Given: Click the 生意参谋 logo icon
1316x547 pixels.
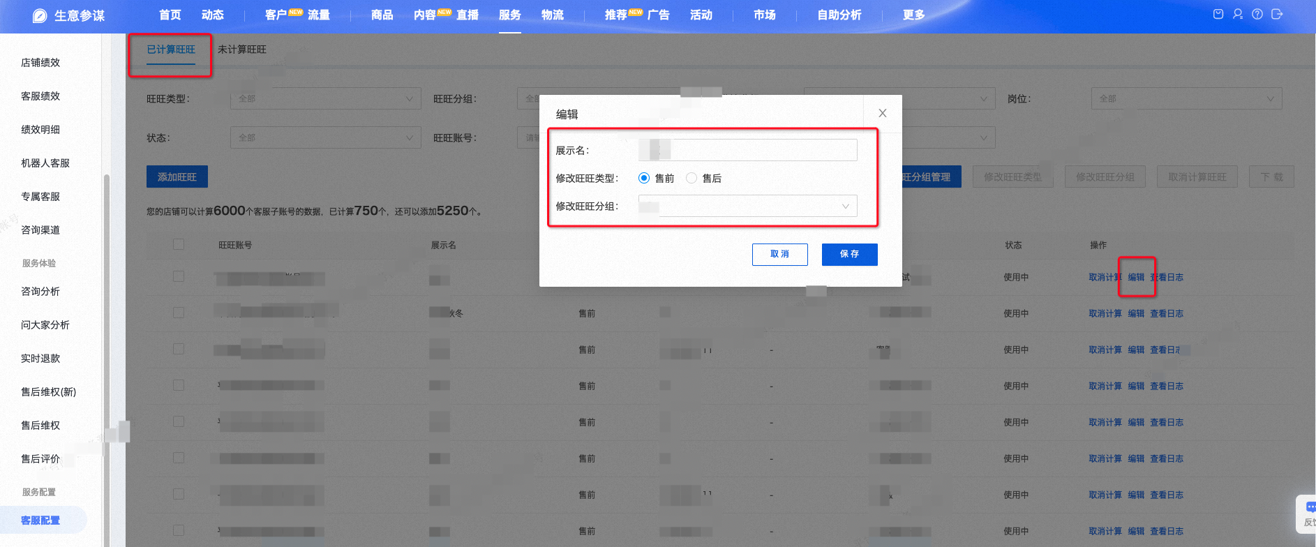Looking at the screenshot, I should [x=40, y=15].
